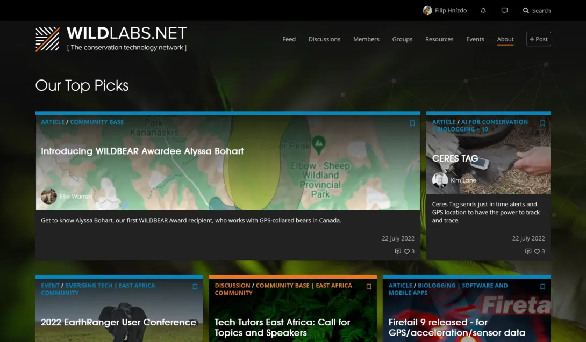Go to Events in navigation
The image size is (586, 342).
pos(475,39)
